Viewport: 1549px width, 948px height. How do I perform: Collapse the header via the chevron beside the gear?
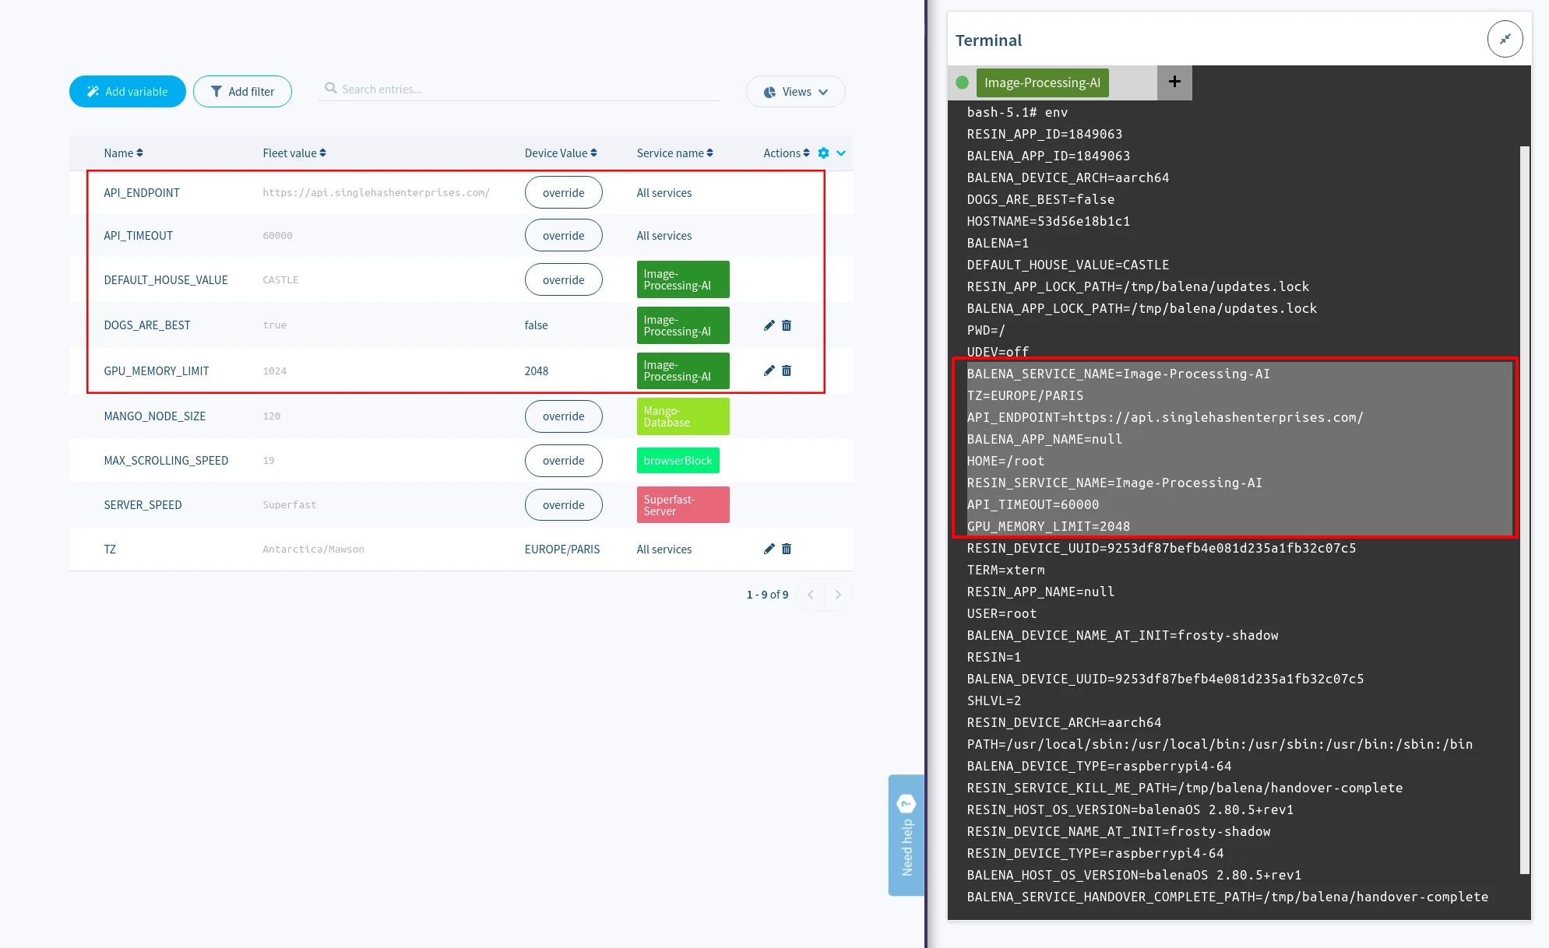(x=840, y=153)
